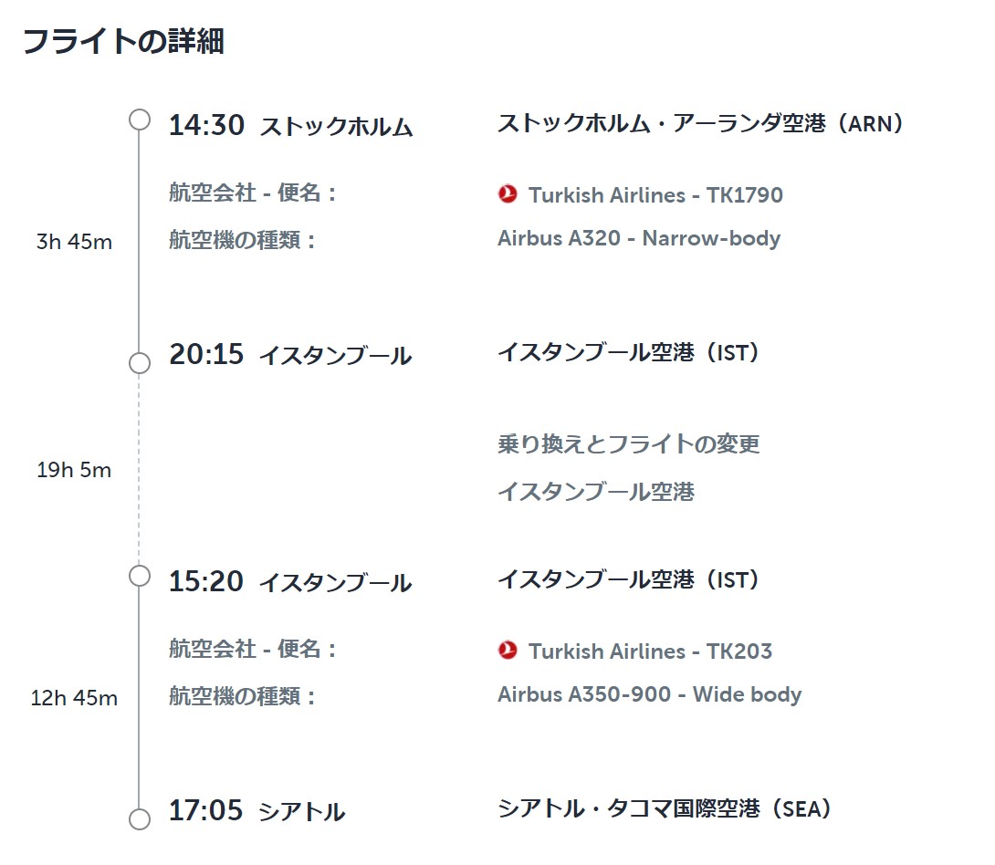Click the 乗り換えとフライトの変更 layover notice
This screenshot has width=995, height=865.
(628, 444)
